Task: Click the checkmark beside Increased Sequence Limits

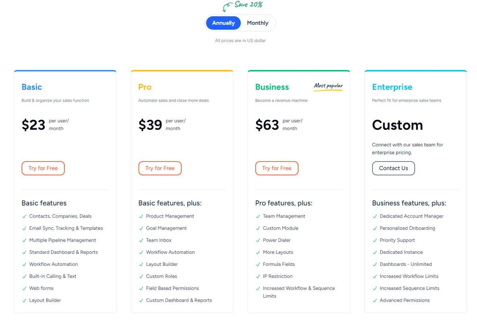Action: [374, 288]
